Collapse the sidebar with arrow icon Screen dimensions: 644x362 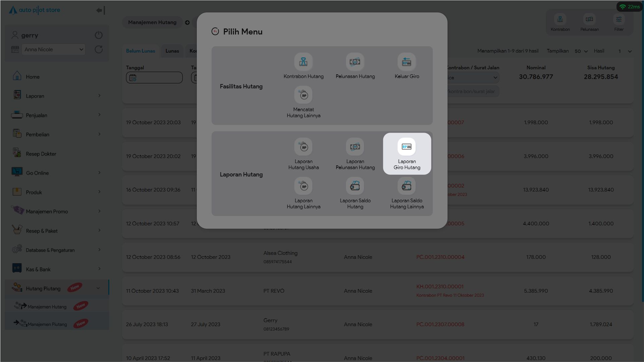point(101,10)
